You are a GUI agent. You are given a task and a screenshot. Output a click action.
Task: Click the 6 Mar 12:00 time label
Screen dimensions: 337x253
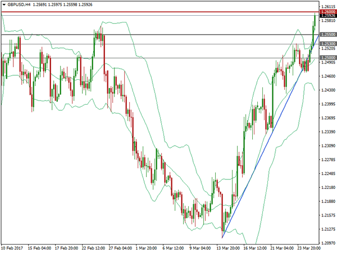173,249
